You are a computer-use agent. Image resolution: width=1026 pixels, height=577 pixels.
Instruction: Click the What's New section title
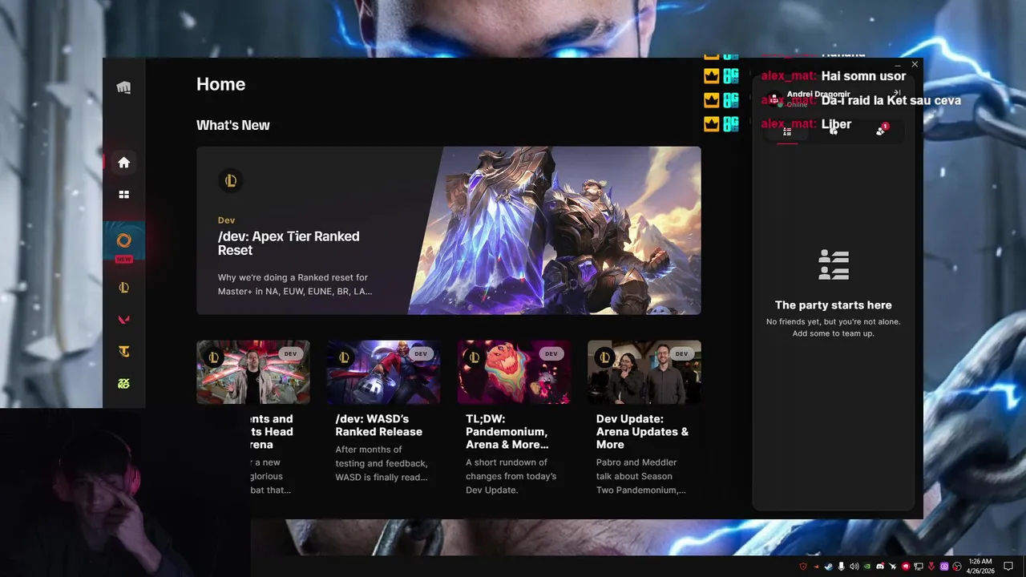tap(233, 125)
